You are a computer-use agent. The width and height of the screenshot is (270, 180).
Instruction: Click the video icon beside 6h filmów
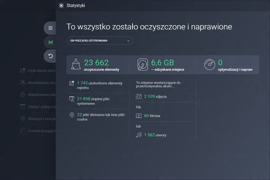coord(139,116)
